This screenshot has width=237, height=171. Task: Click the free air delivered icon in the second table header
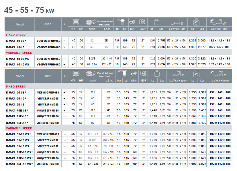click(91, 73)
